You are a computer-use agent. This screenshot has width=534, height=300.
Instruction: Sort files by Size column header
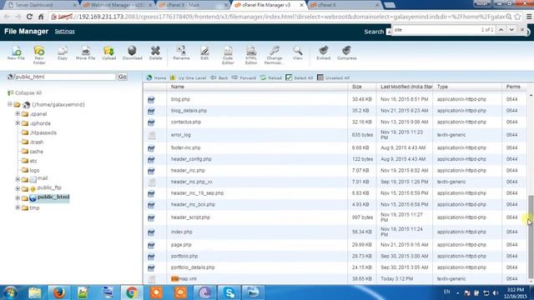[356, 87]
